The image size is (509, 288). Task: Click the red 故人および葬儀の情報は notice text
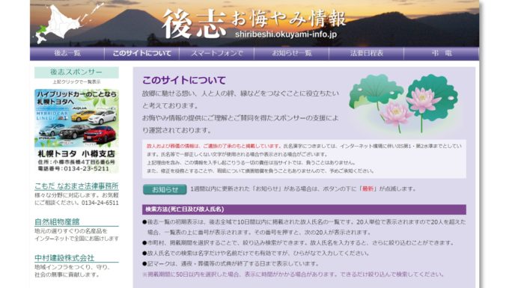pos(213,147)
